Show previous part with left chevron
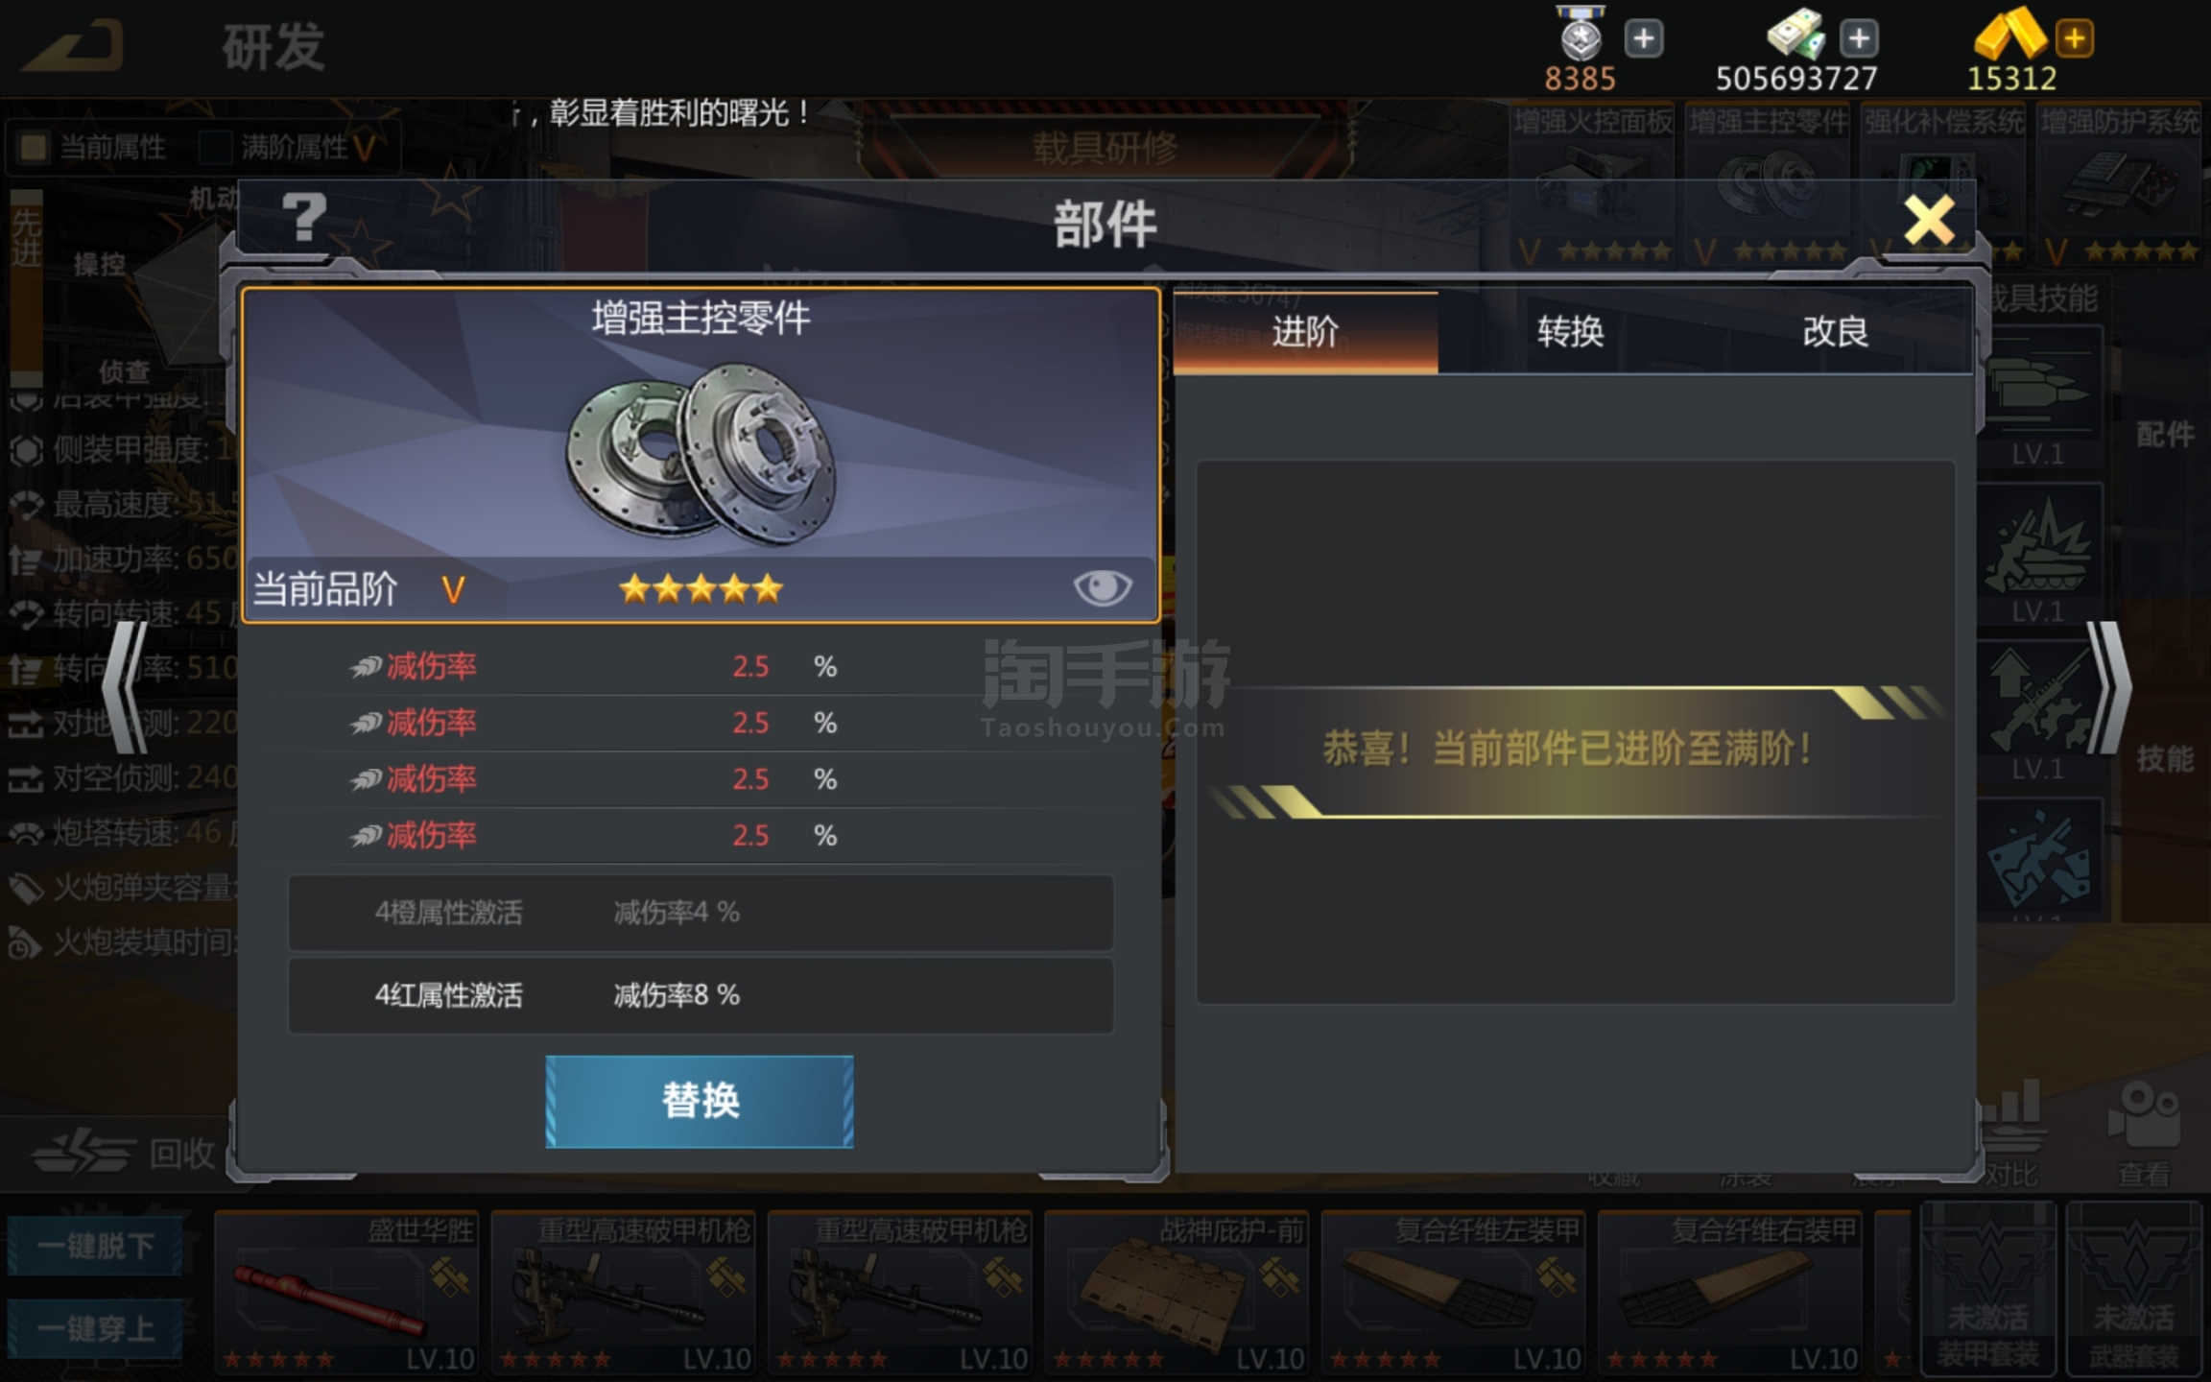Viewport: 2211px width, 1382px height. pos(127,687)
